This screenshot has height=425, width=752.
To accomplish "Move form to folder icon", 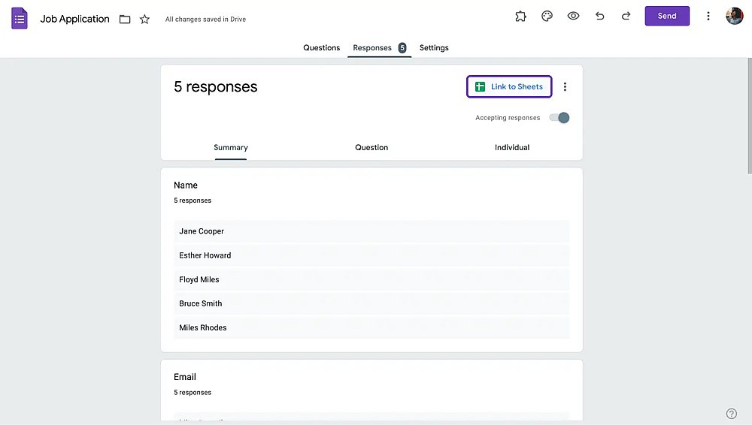I will coord(125,20).
